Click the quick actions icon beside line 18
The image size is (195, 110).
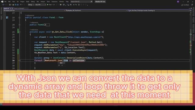tap(7, 18)
